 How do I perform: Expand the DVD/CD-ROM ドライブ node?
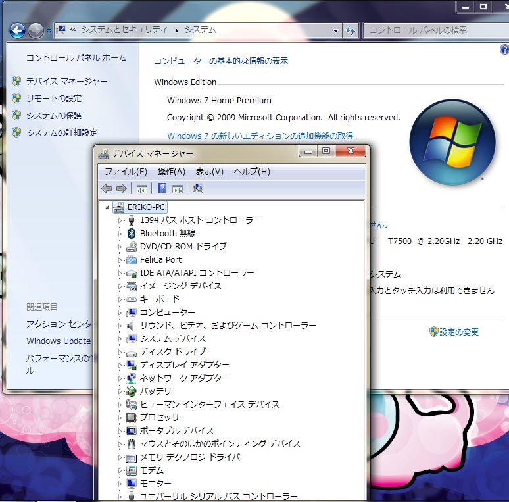tap(120, 247)
